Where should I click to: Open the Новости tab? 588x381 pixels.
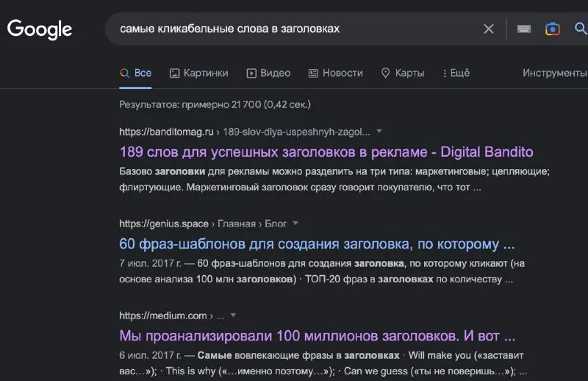[336, 73]
